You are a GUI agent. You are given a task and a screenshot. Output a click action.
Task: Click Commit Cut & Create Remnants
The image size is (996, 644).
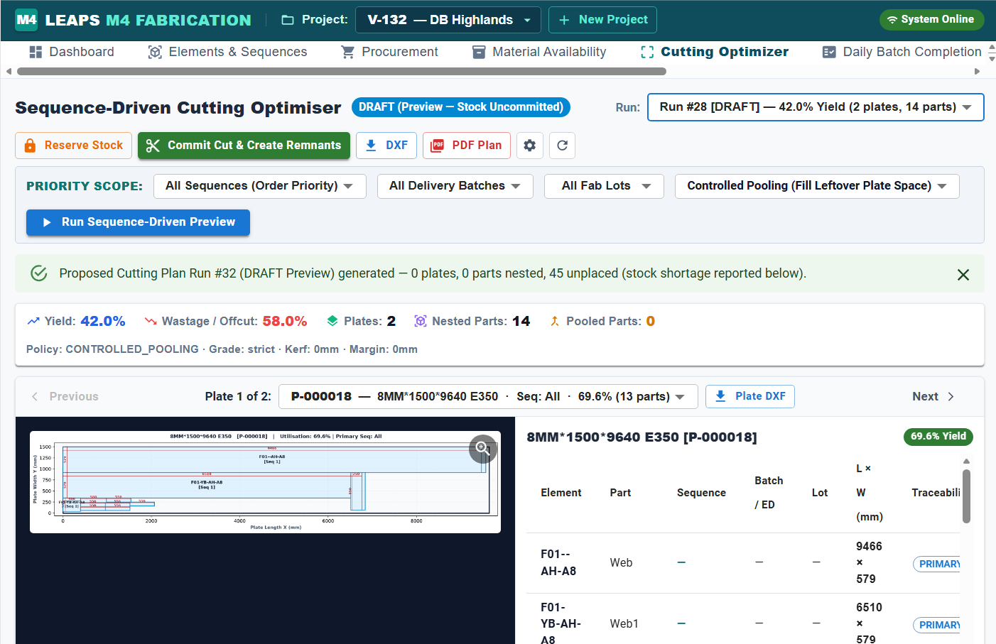point(244,146)
